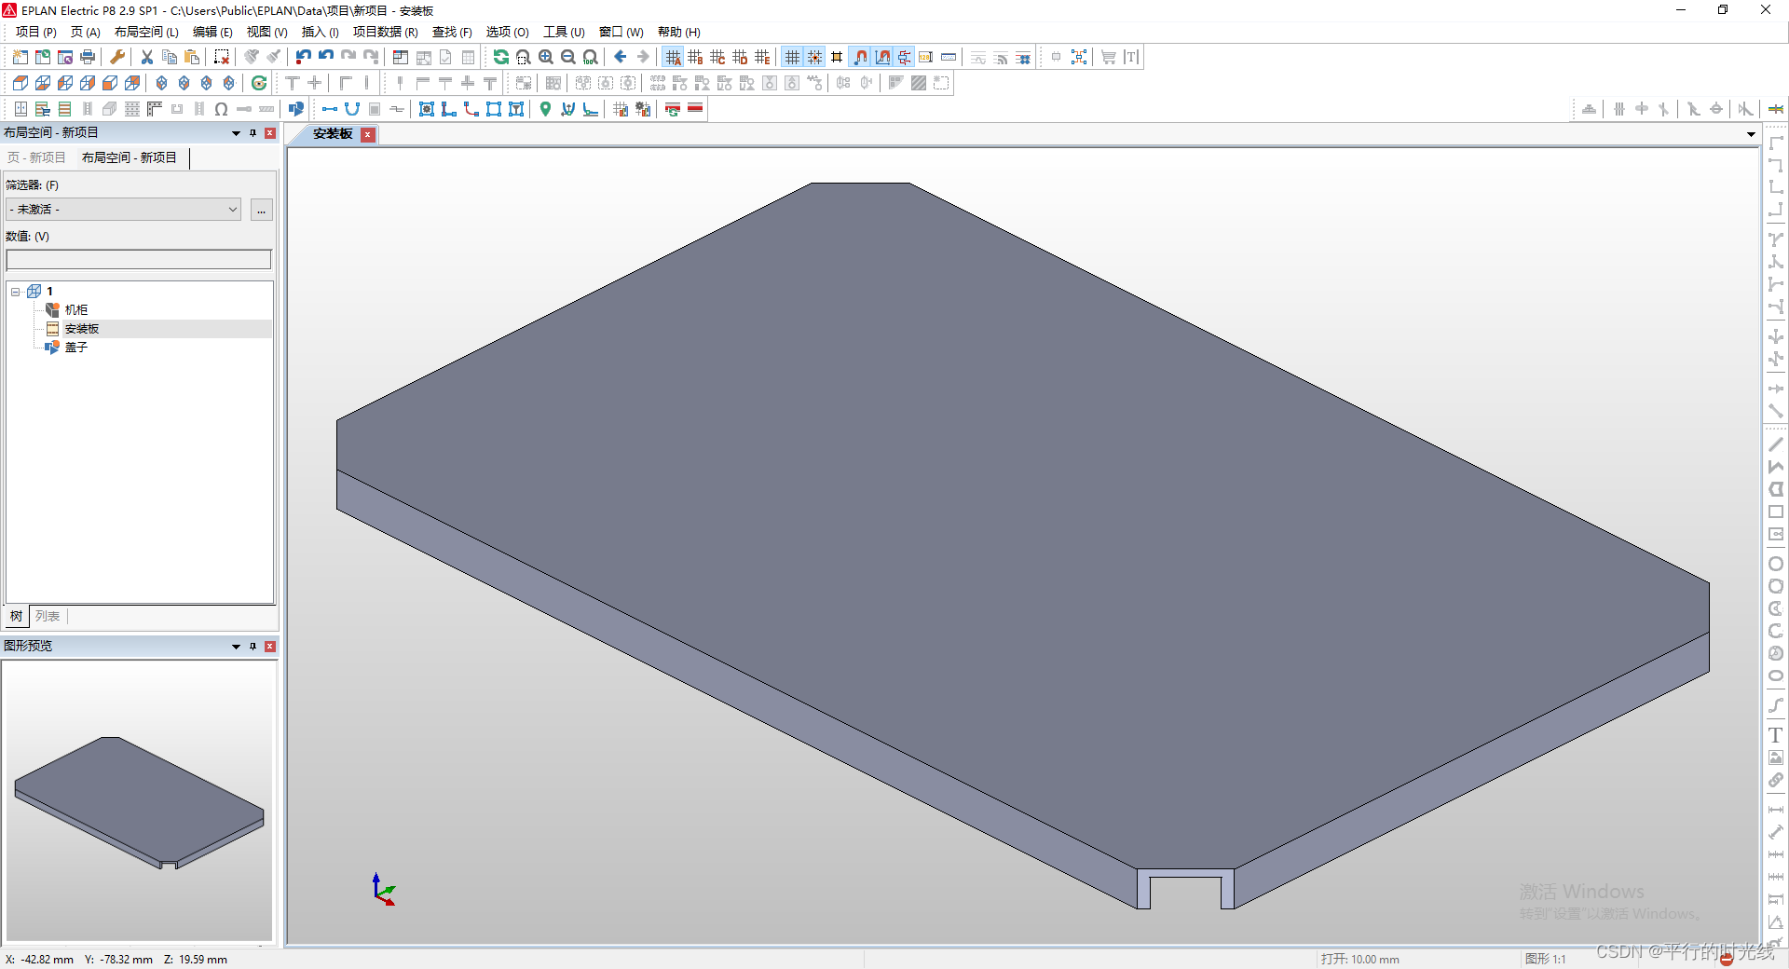Pin the 布局空间 navigator panel

[253, 133]
